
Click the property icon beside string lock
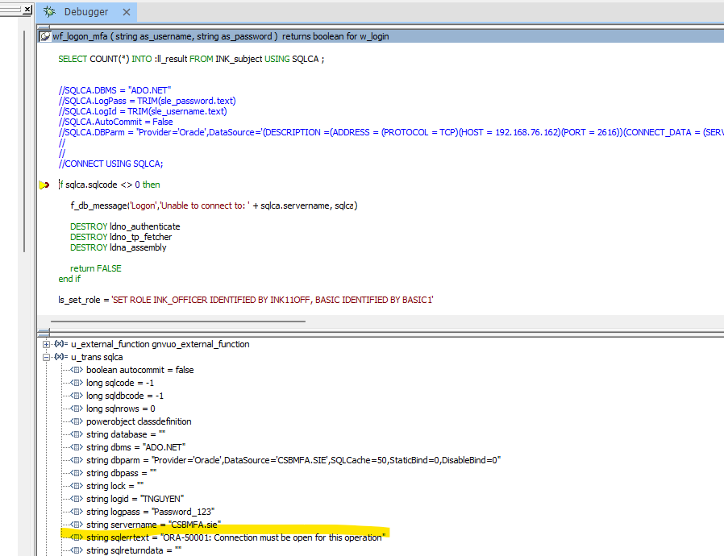pyautogui.click(x=77, y=487)
